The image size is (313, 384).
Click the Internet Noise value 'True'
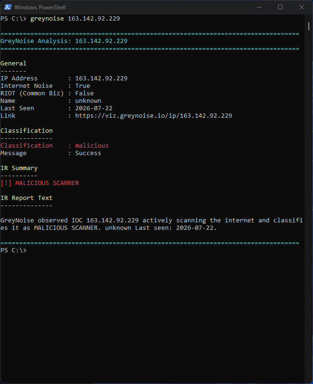tap(83, 85)
